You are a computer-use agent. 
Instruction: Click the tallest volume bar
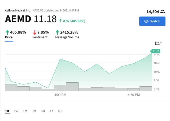pos(72,87)
